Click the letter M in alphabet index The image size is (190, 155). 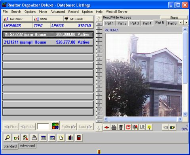[x=99, y=71]
